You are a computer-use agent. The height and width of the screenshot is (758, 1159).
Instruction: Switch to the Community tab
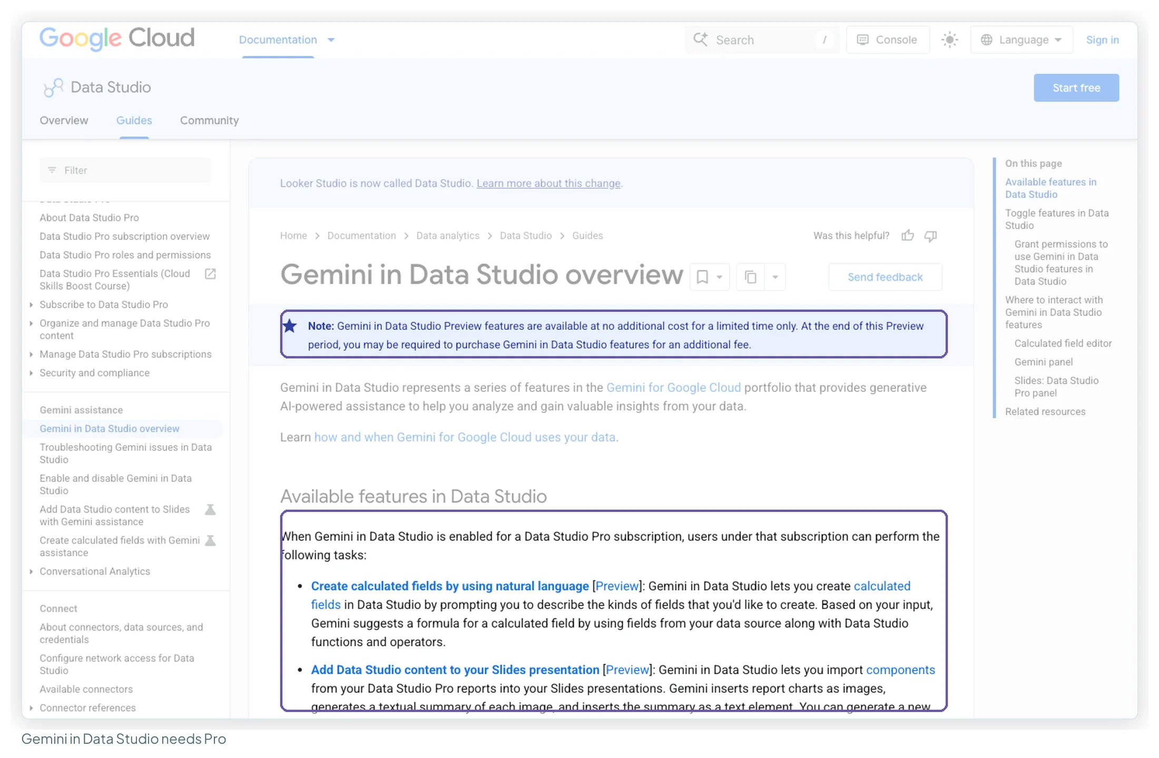point(209,121)
